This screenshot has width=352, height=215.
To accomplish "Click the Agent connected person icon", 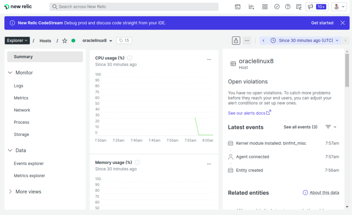I will tap(231, 157).
